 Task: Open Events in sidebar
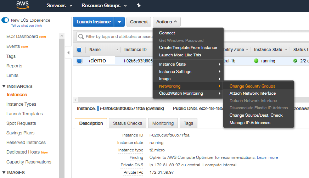click(x=13, y=46)
